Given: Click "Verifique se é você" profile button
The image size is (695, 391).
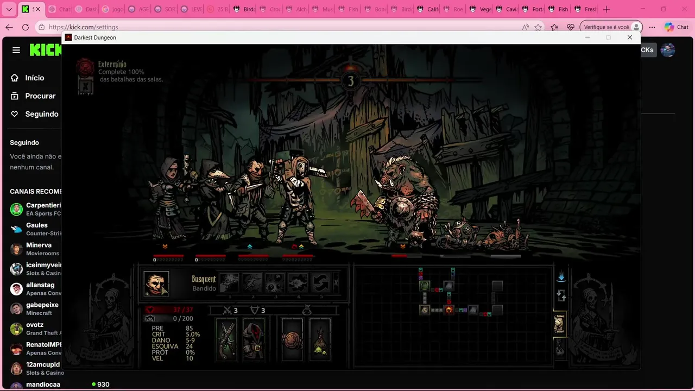Looking at the screenshot, I should point(611,27).
